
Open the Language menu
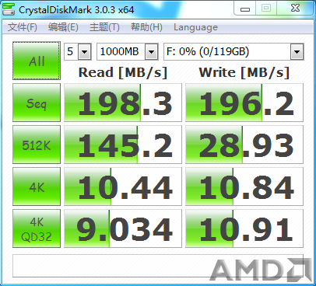[195, 27]
